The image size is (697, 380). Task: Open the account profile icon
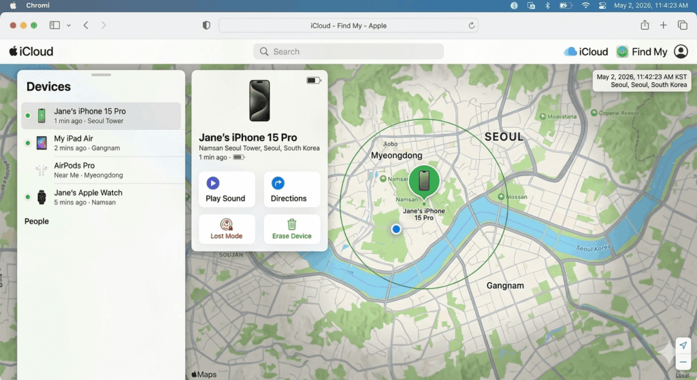tap(681, 52)
